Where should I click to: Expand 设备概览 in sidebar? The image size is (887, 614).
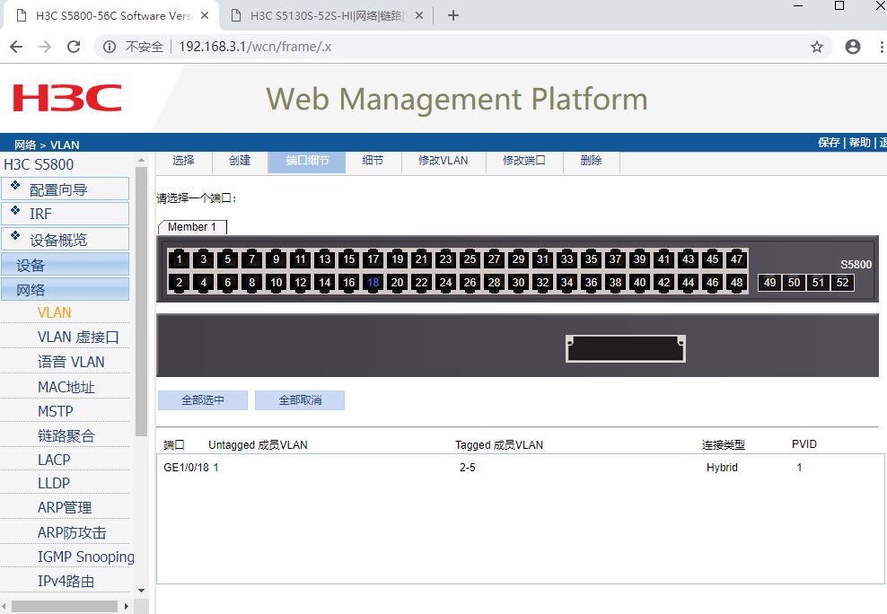coord(65,239)
